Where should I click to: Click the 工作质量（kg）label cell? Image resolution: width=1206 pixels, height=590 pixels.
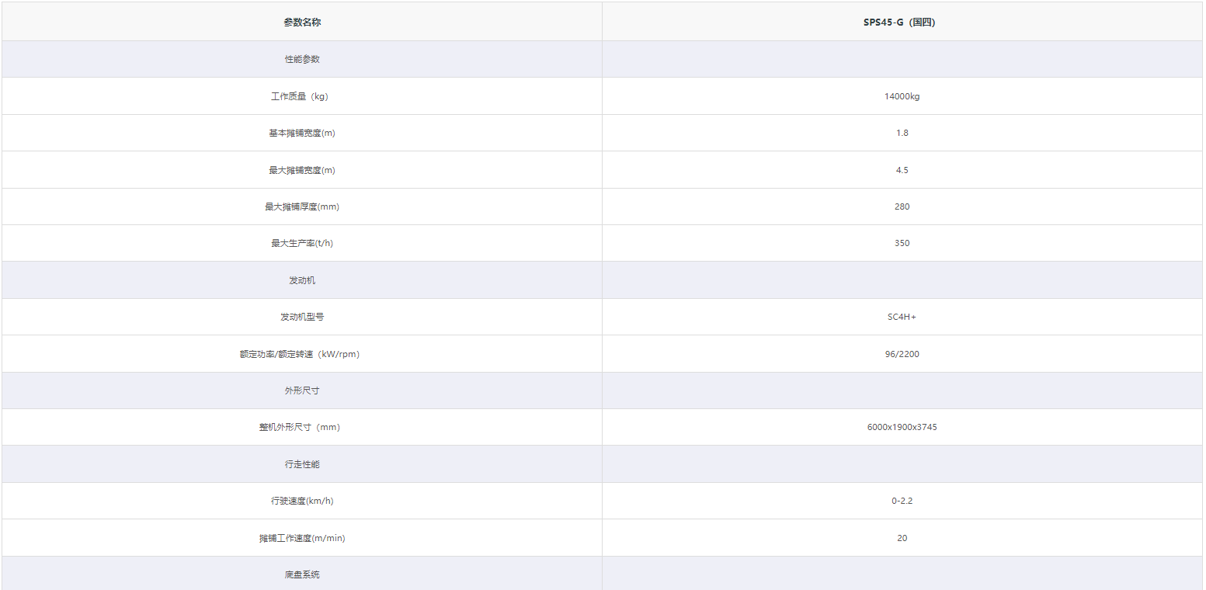[302, 96]
